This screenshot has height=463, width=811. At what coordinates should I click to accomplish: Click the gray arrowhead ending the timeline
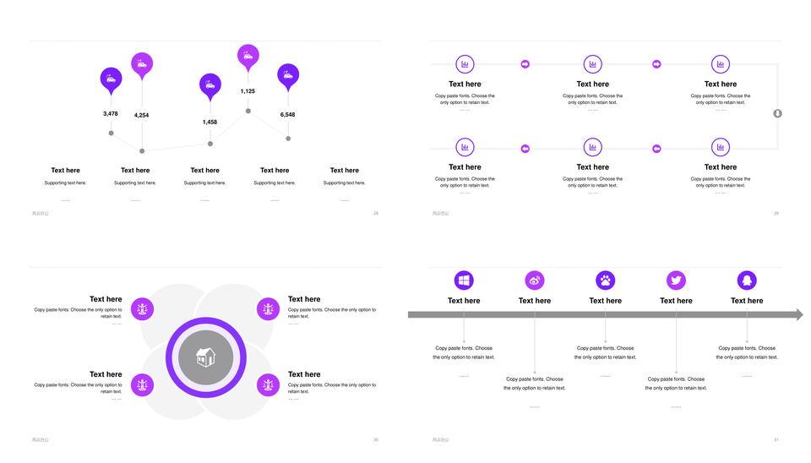pyautogui.click(x=797, y=315)
